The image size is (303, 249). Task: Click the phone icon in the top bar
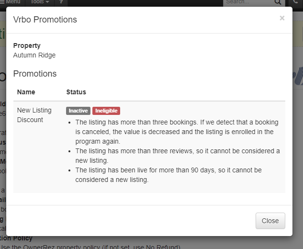pyautogui.click(x=294, y=2)
